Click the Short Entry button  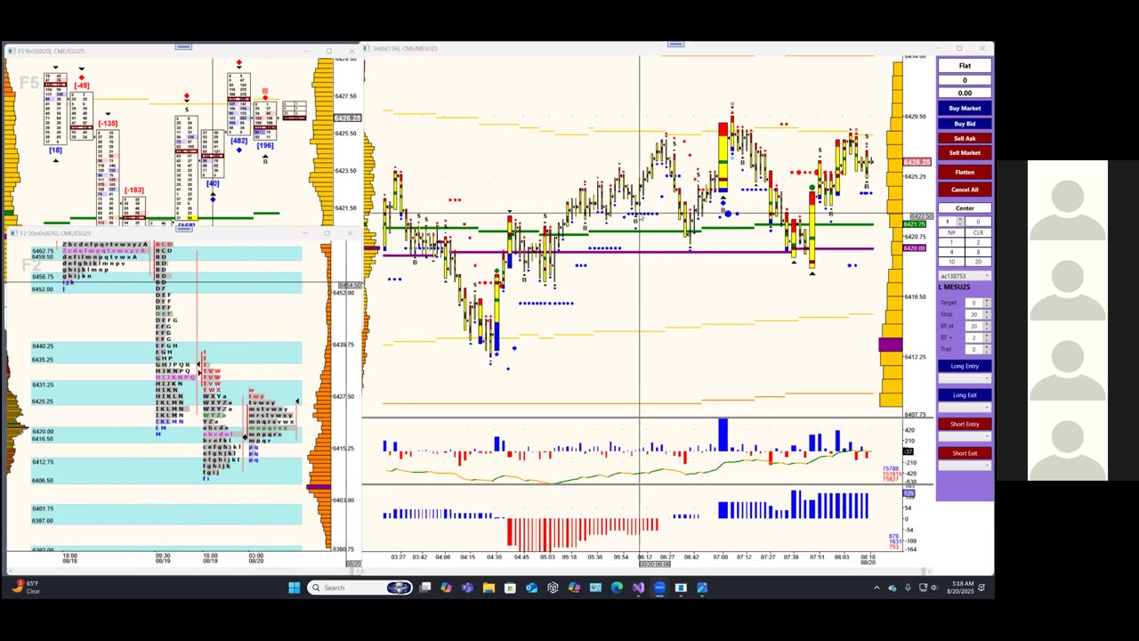tap(965, 424)
